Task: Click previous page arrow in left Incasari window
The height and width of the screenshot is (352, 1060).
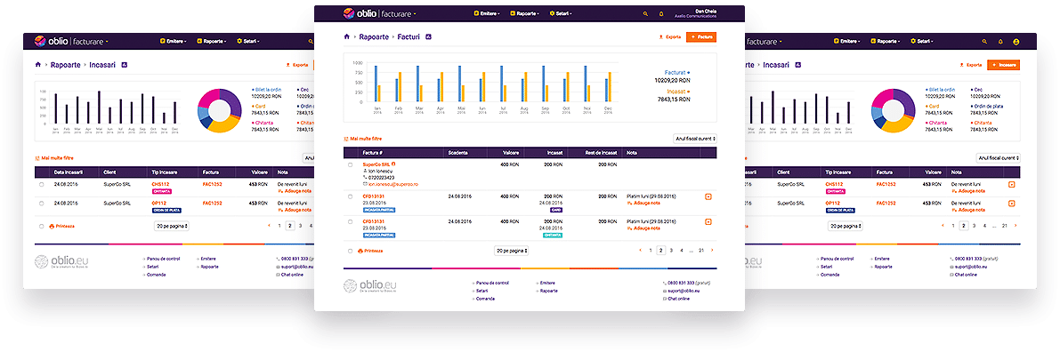Action: (269, 226)
